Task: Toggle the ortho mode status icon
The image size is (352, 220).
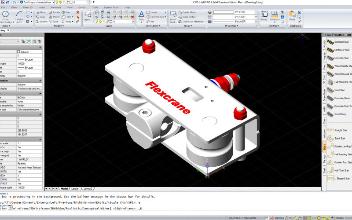Action: [314, 218]
